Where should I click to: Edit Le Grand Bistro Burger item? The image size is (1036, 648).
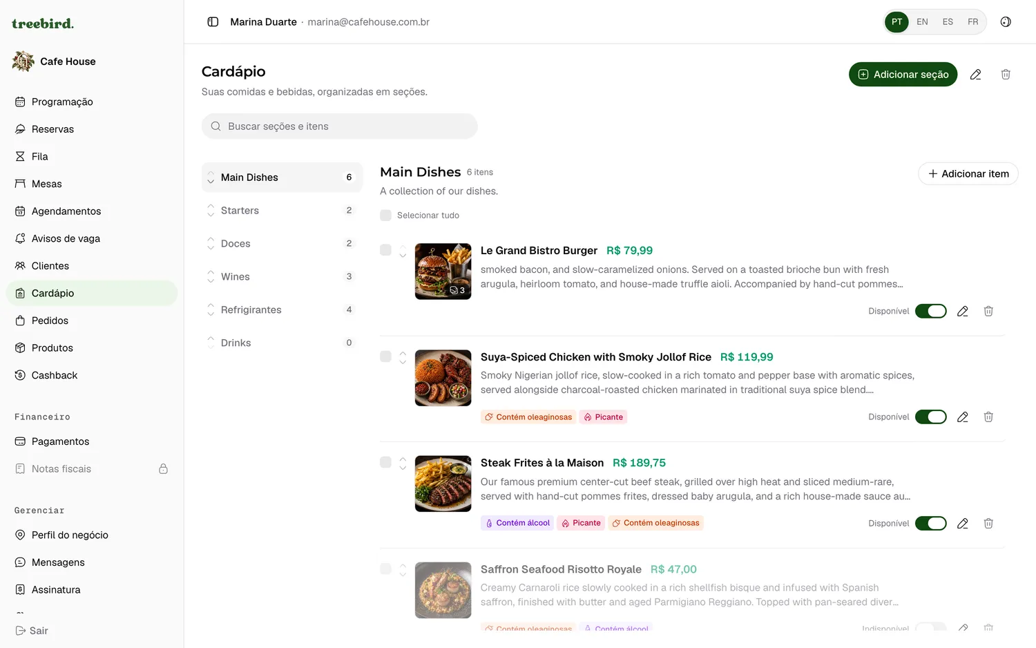(963, 312)
